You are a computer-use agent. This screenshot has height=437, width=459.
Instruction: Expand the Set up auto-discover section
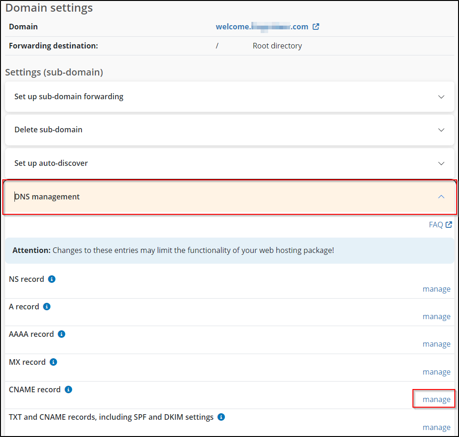(441, 164)
